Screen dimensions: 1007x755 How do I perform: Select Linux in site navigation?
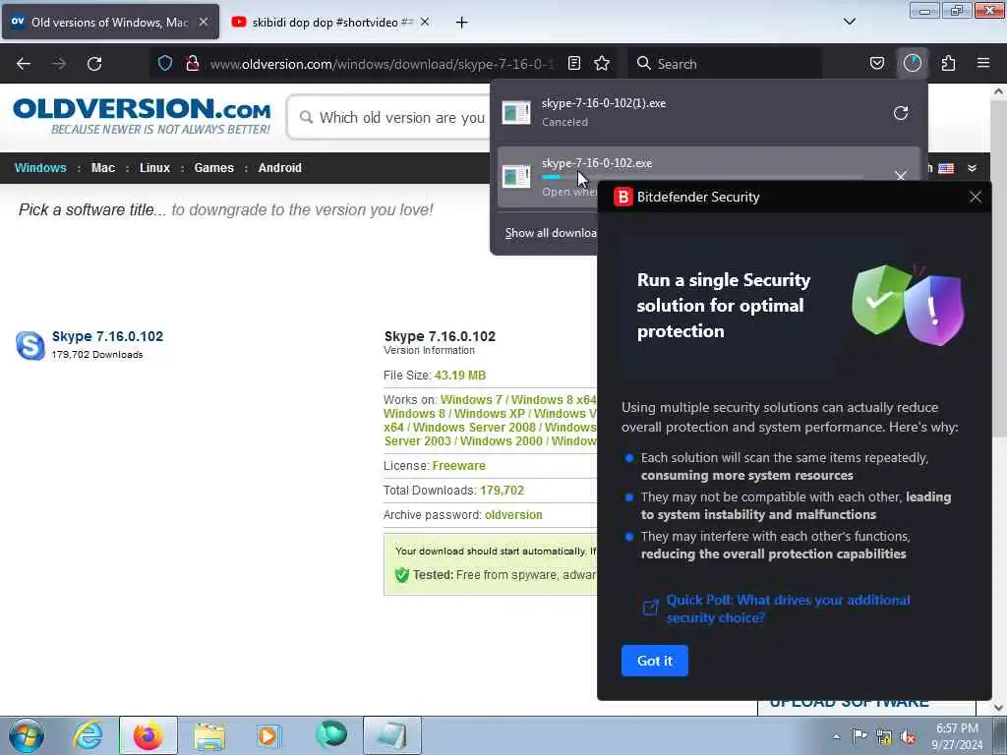pyautogui.click(x=154, y=167)
